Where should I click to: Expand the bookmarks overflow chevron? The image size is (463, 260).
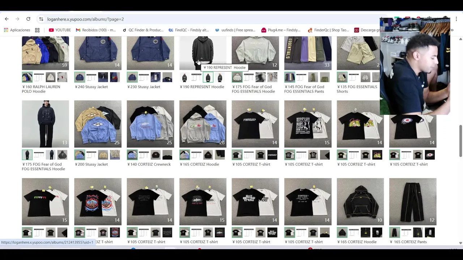click(x=452, y=30)
